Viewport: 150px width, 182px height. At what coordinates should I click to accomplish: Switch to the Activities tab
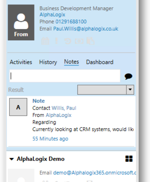[x=21, y=62]
